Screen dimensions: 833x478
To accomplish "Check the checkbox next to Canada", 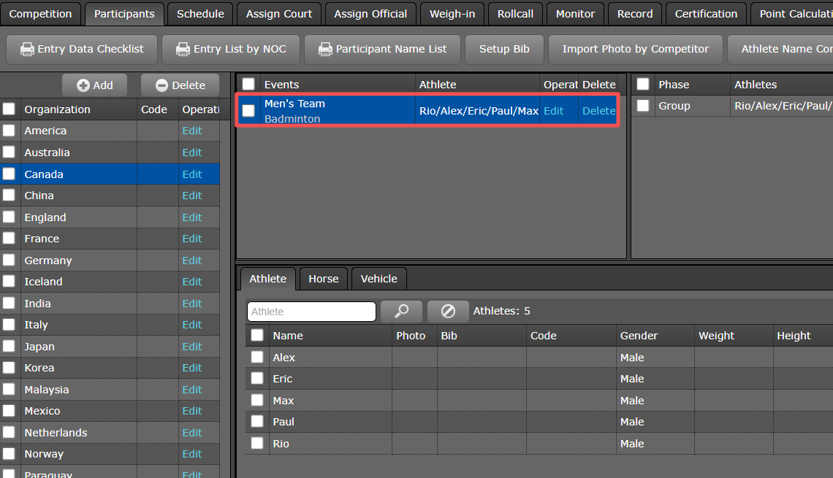I will [9, 174].
